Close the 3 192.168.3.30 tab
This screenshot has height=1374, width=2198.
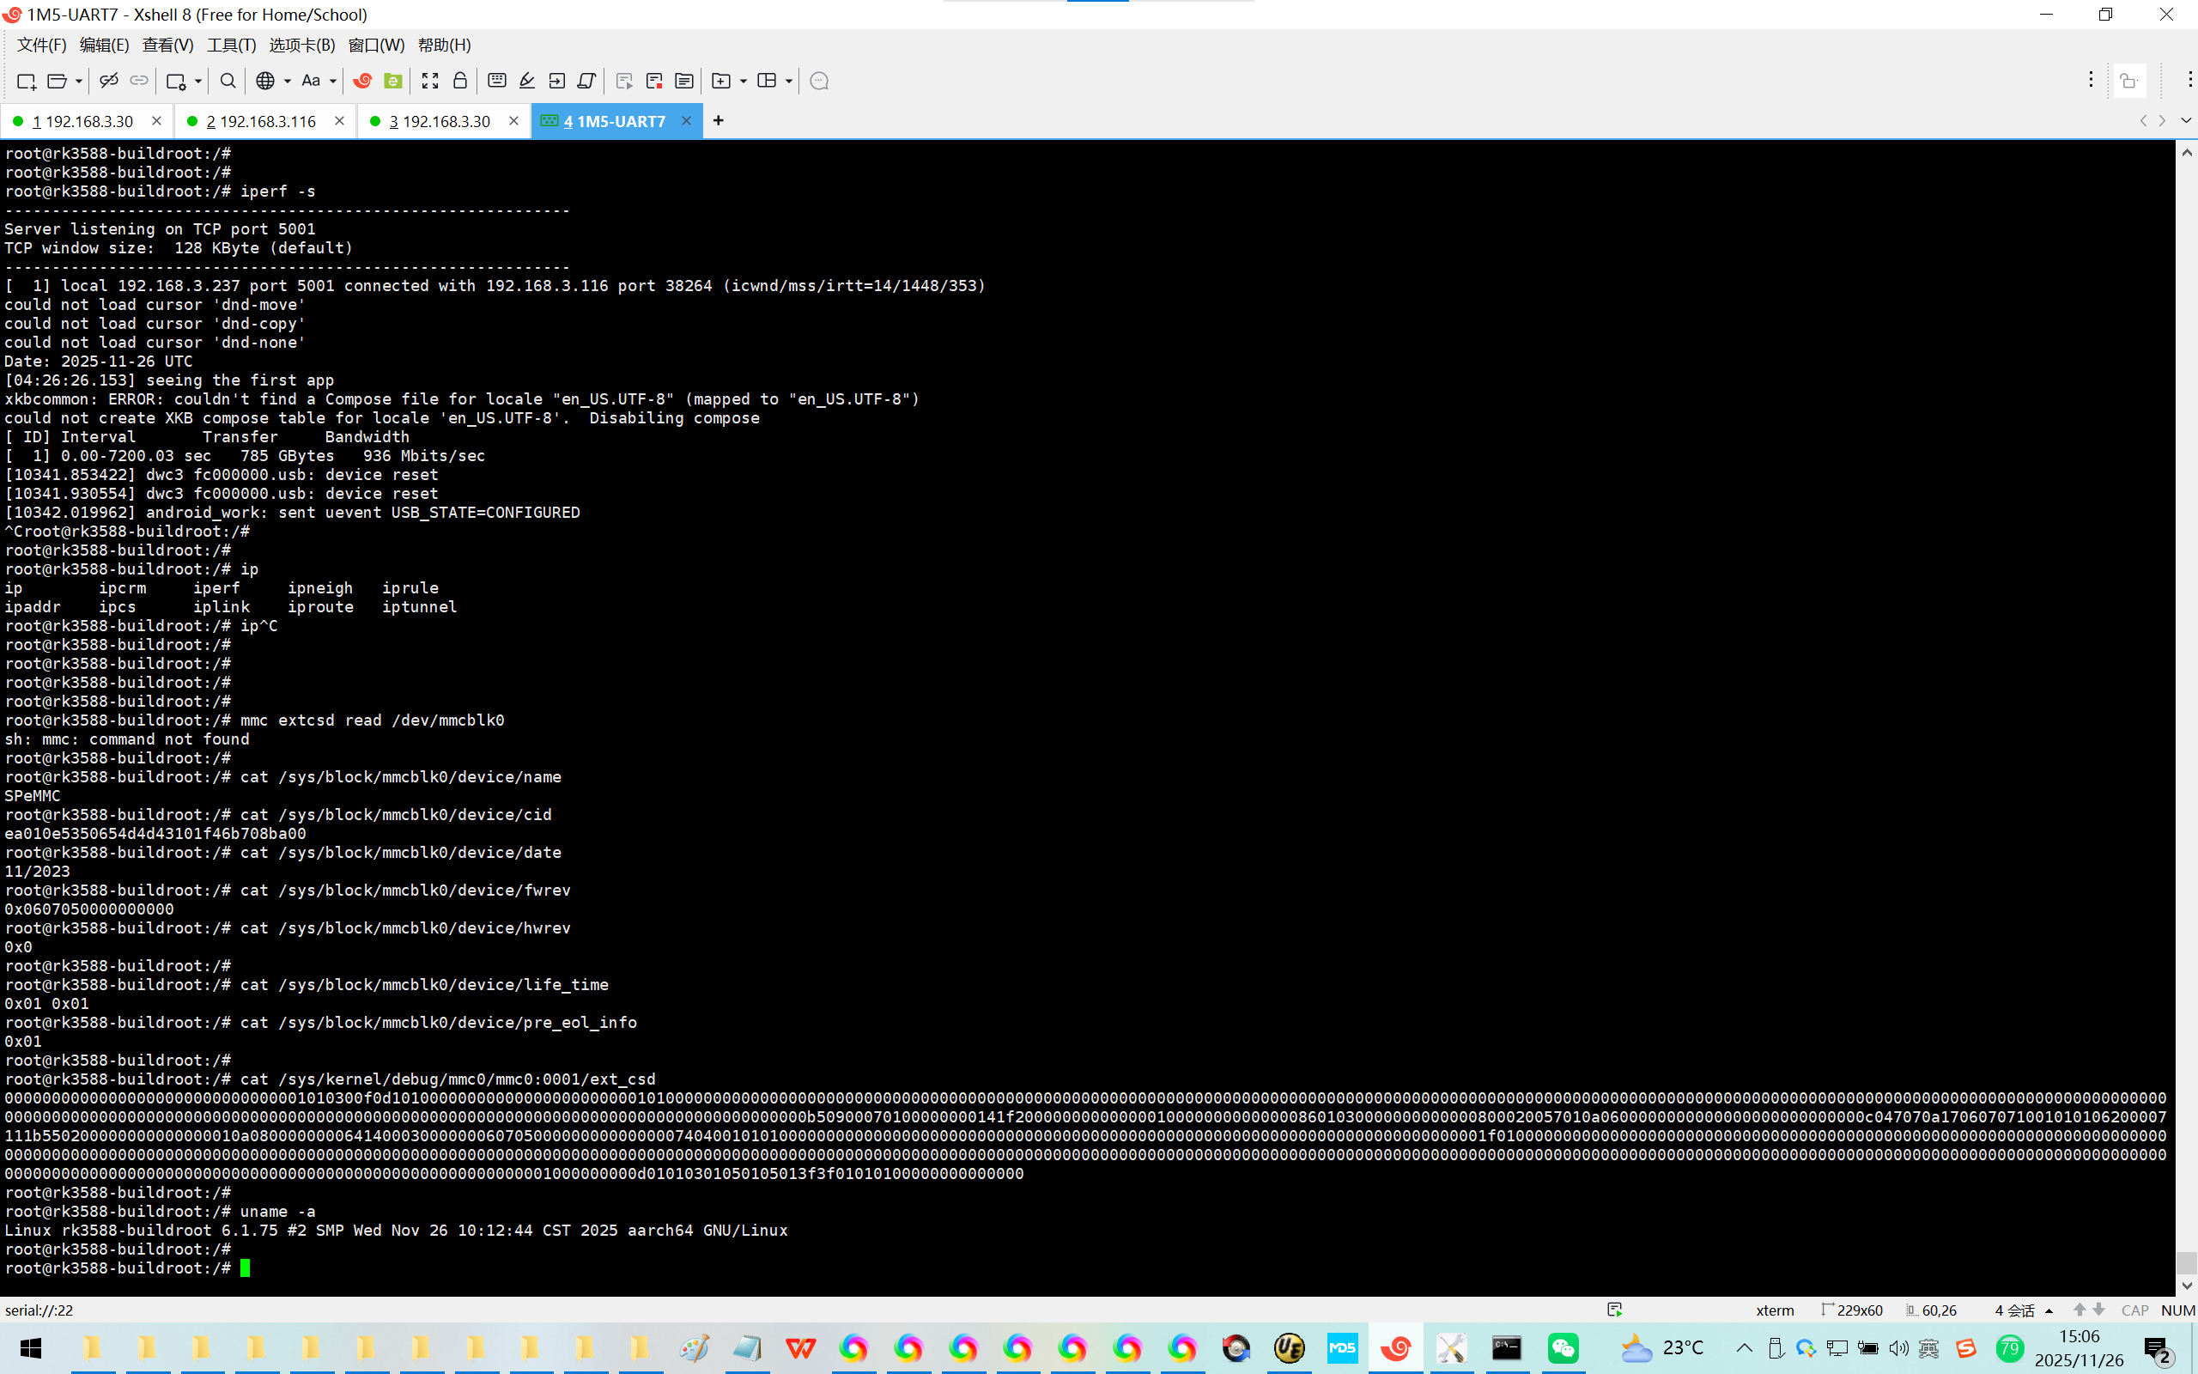click(514, 121)
